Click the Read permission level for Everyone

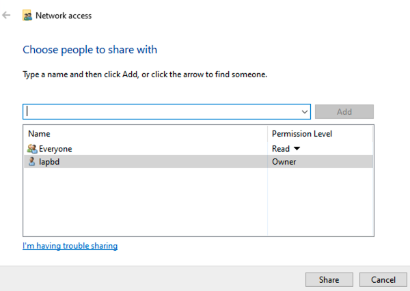coord(280,148)
